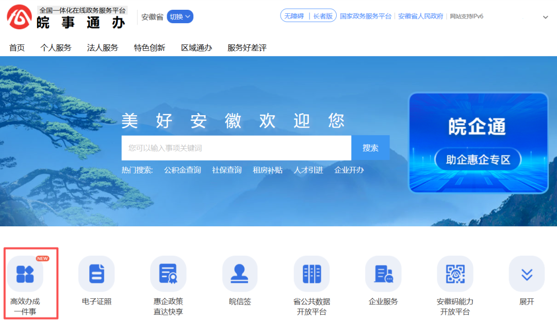Visit the 国家政务服务平台 link
Image resolution: width=557 pixels, height=322 pixels.
pos(366,16)
